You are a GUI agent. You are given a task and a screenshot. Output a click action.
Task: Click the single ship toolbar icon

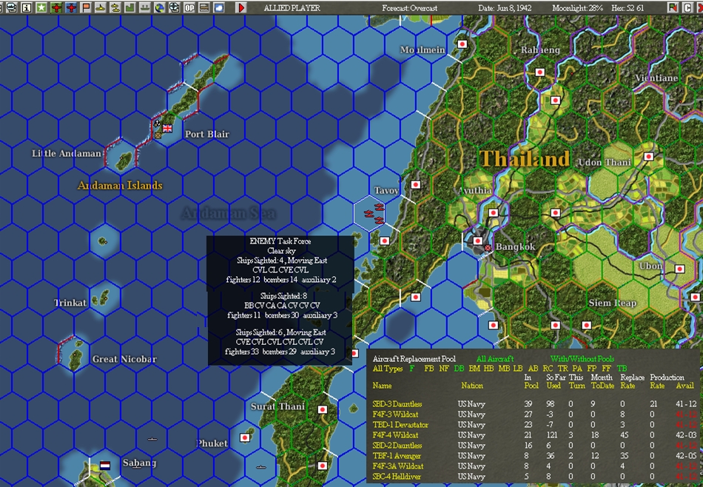point(101,7)
